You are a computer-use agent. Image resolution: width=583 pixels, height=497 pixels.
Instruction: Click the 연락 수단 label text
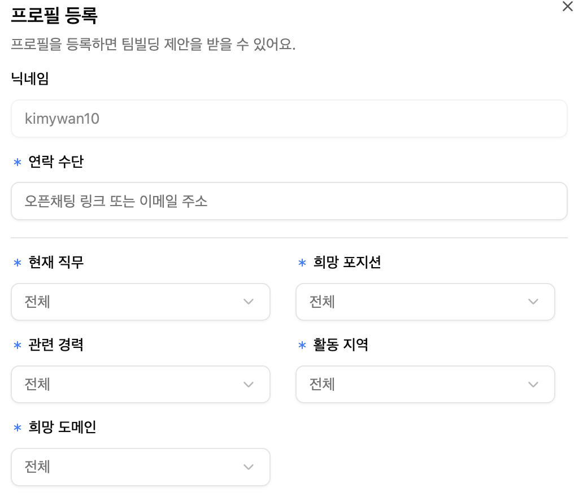[56, 162]
